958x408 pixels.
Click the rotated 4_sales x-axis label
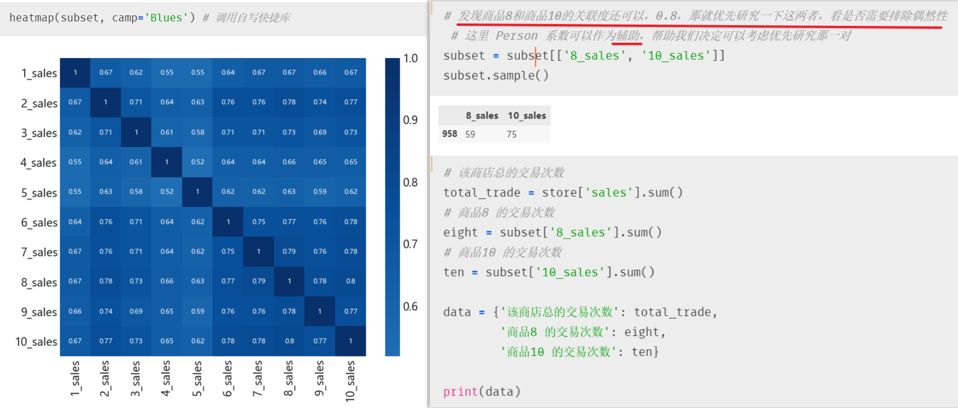pyautogui.click(x=166, y=378)
